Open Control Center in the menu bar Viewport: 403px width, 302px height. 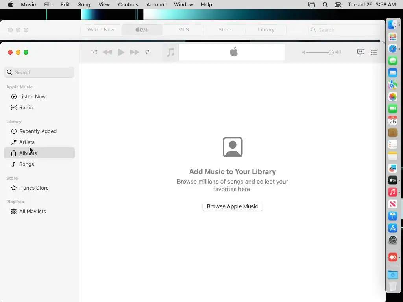[338, 5]
